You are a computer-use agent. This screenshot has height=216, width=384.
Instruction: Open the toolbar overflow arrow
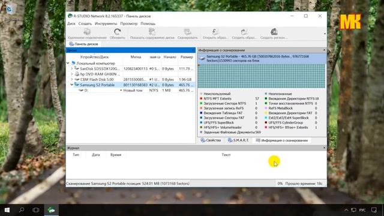(325, 34)
